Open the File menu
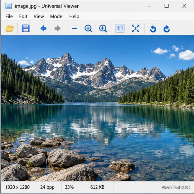Viewport: 194px width, 194px height. 9,16
